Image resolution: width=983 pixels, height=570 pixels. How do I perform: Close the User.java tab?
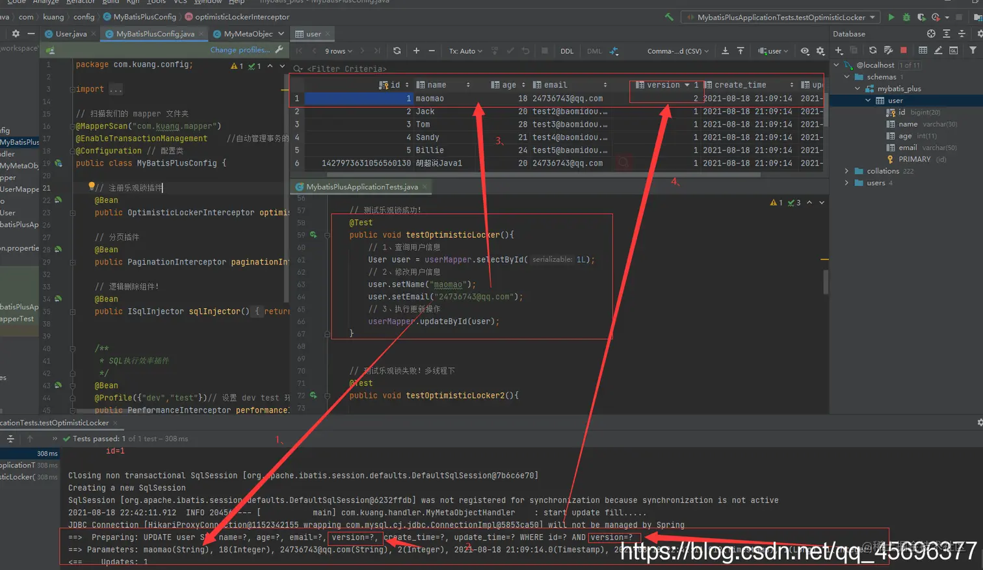pyautogui.click(x=94, y=34)
